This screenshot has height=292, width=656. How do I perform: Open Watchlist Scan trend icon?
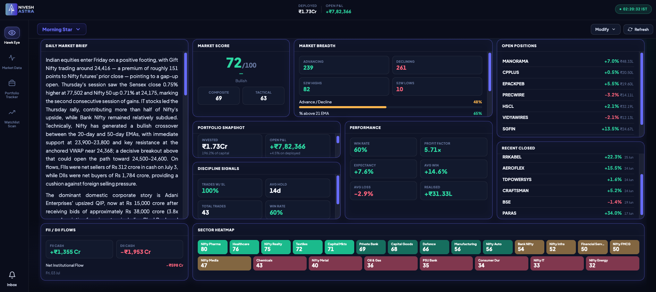12,112
